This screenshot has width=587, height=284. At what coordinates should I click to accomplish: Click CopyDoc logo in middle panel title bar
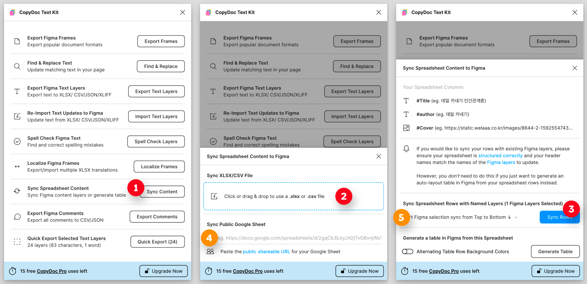click(x=208, y=12)
